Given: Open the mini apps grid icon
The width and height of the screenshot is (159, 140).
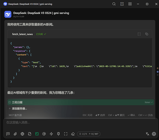Looking at the screenshot, I should 130,4.
